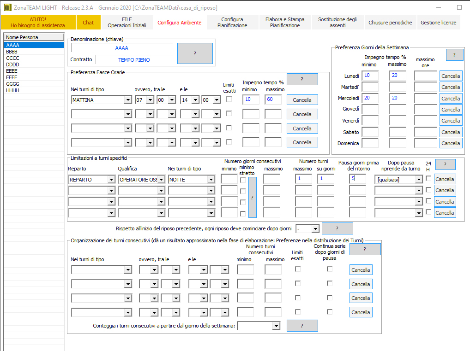Open Configura Pianificazione tab
The image size is (470, 351).
tap(232, 23)
